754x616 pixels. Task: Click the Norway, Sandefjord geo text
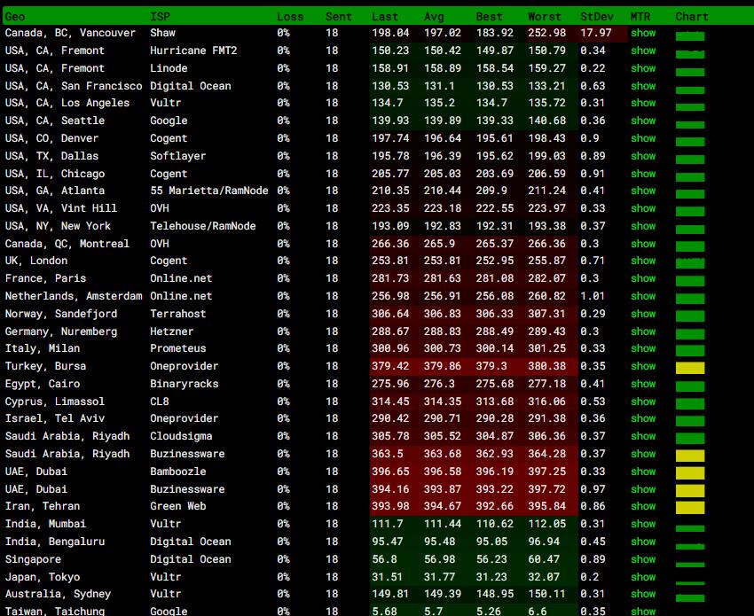61,314
